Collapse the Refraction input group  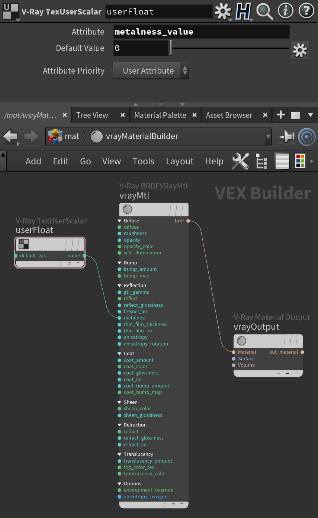click(120, 425)
